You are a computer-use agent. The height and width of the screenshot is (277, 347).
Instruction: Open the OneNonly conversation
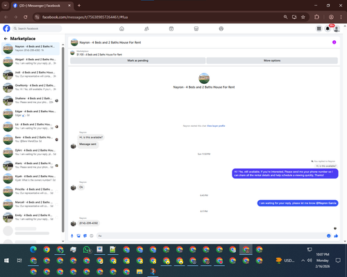31,87
